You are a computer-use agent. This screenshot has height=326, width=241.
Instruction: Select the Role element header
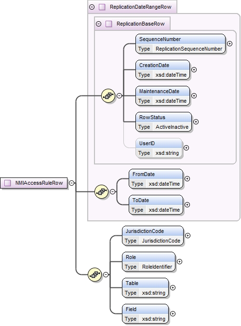[x=148, y=257]
